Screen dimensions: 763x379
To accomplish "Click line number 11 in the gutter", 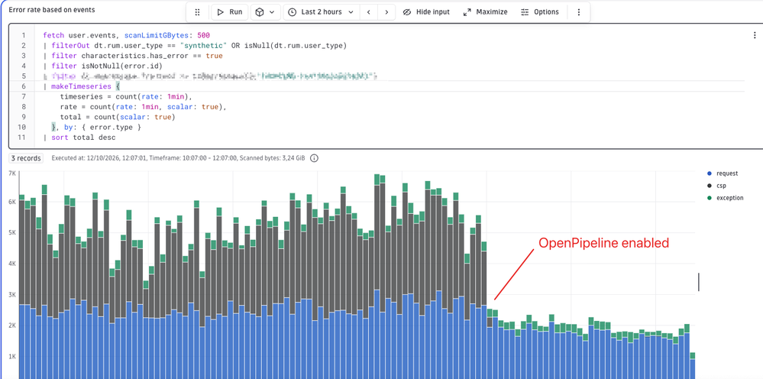I will (21, 138).
